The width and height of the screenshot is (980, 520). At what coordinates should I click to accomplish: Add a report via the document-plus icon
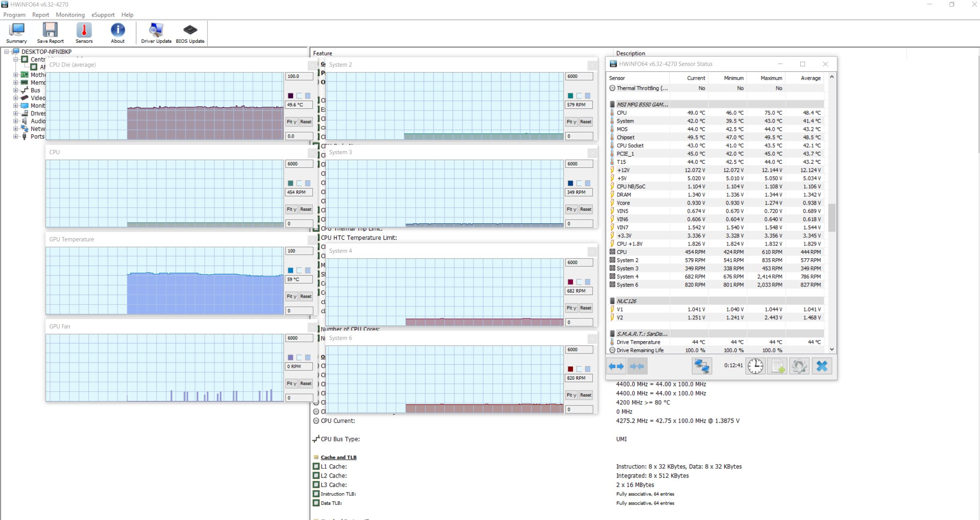click(x=777, y=366)
